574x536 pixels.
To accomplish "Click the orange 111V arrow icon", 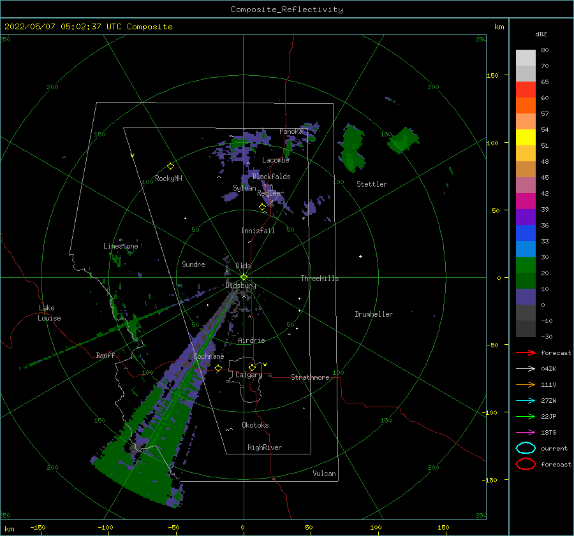I will tap(526, 384).
